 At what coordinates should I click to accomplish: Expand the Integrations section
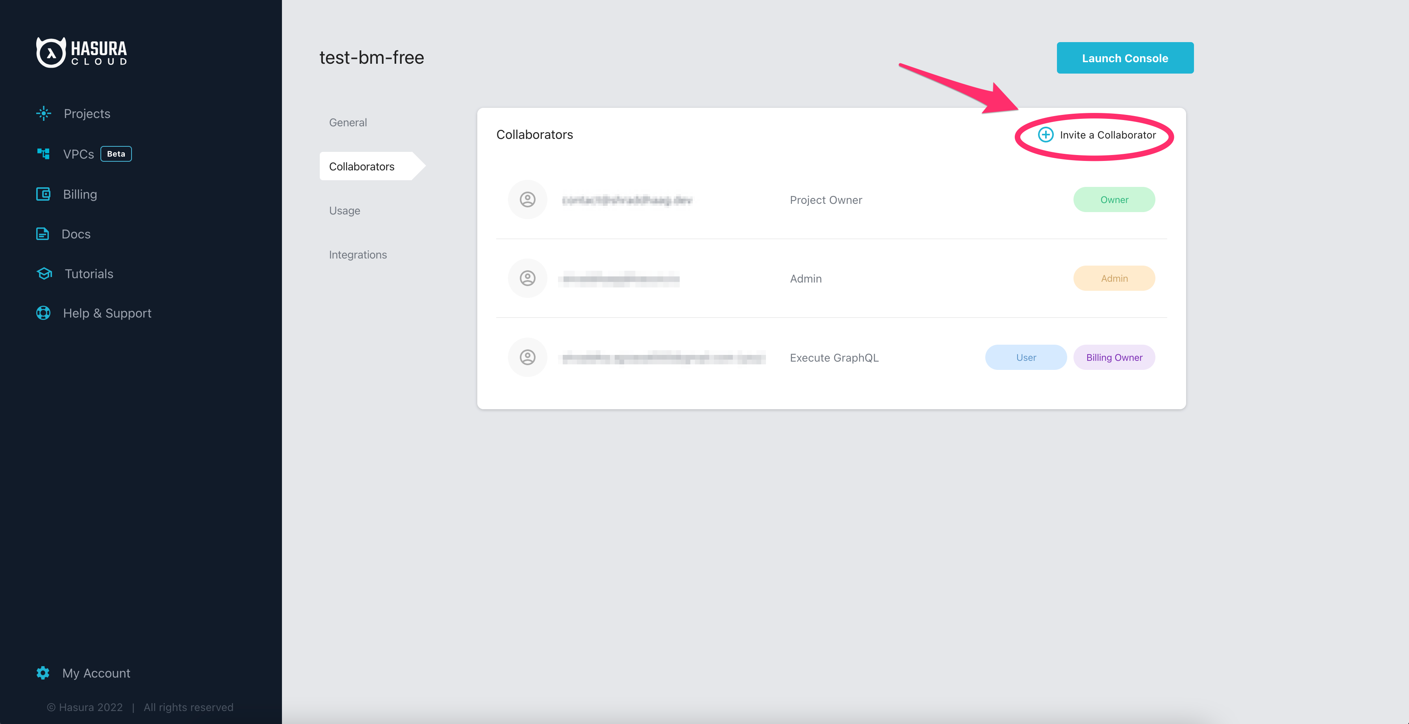pyautogui.click(x=358, y=254)
